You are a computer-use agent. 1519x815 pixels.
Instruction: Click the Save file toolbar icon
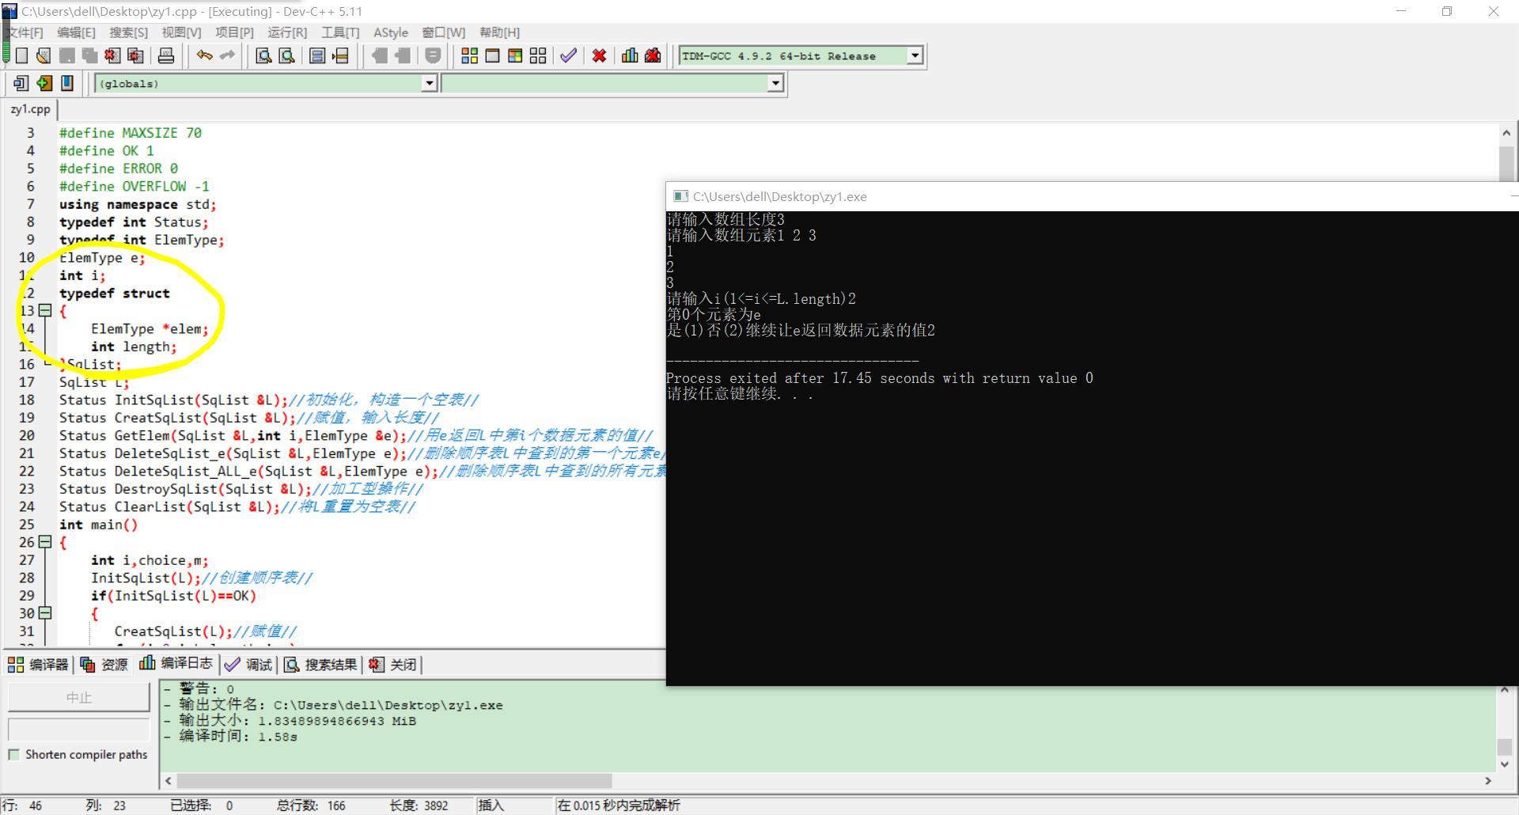point(67,55)
